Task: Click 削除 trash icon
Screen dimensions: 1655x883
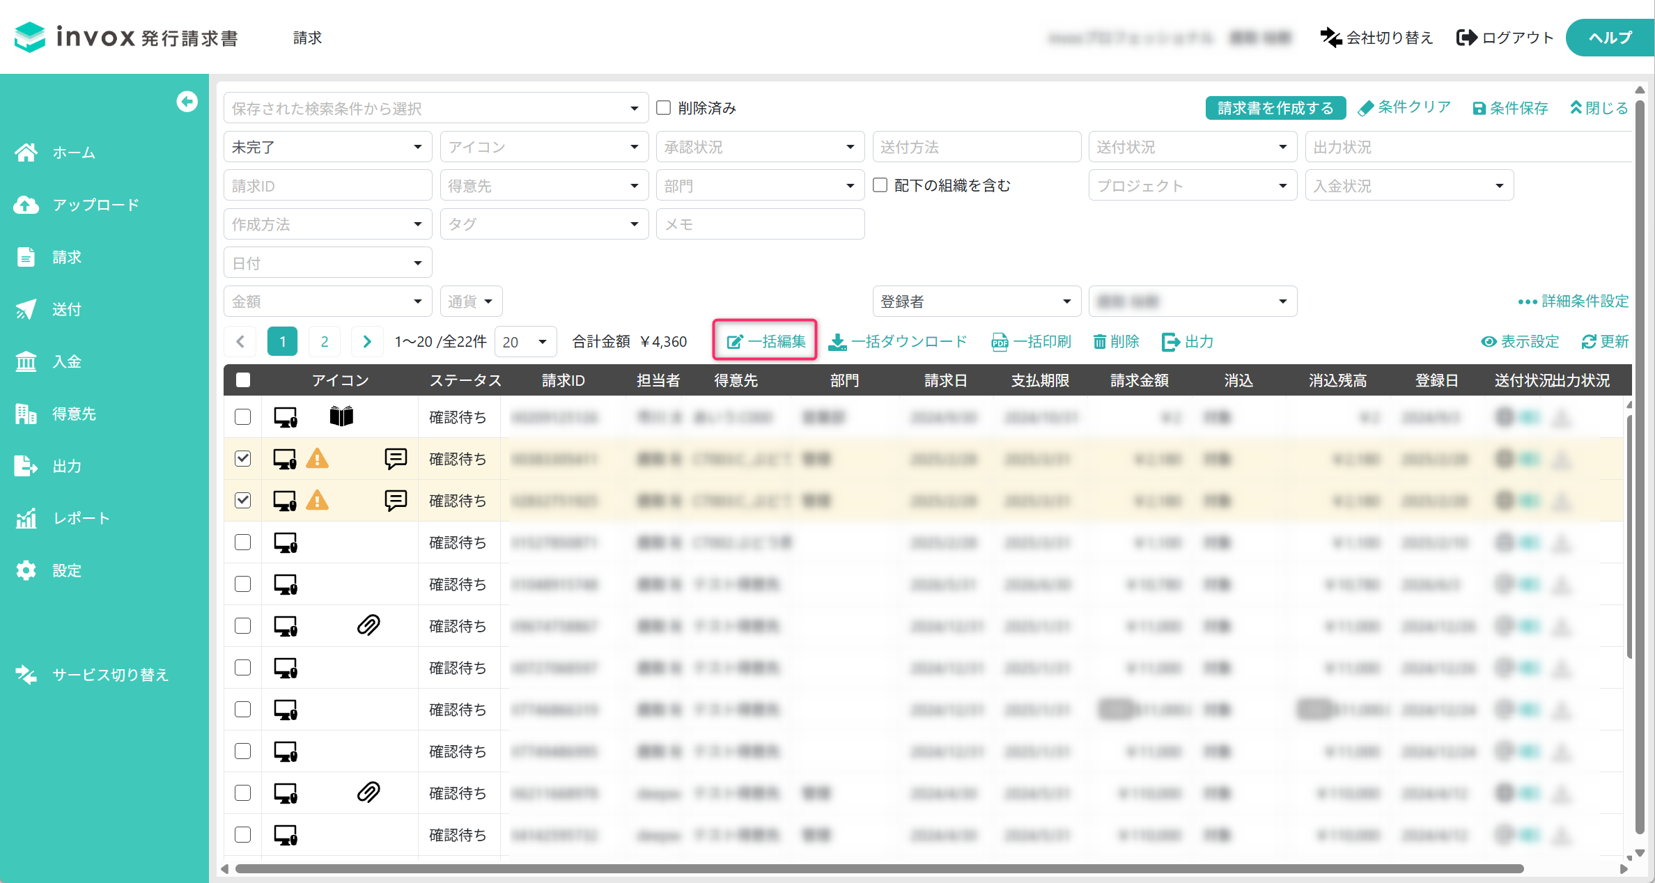Action: (1100, 341)
